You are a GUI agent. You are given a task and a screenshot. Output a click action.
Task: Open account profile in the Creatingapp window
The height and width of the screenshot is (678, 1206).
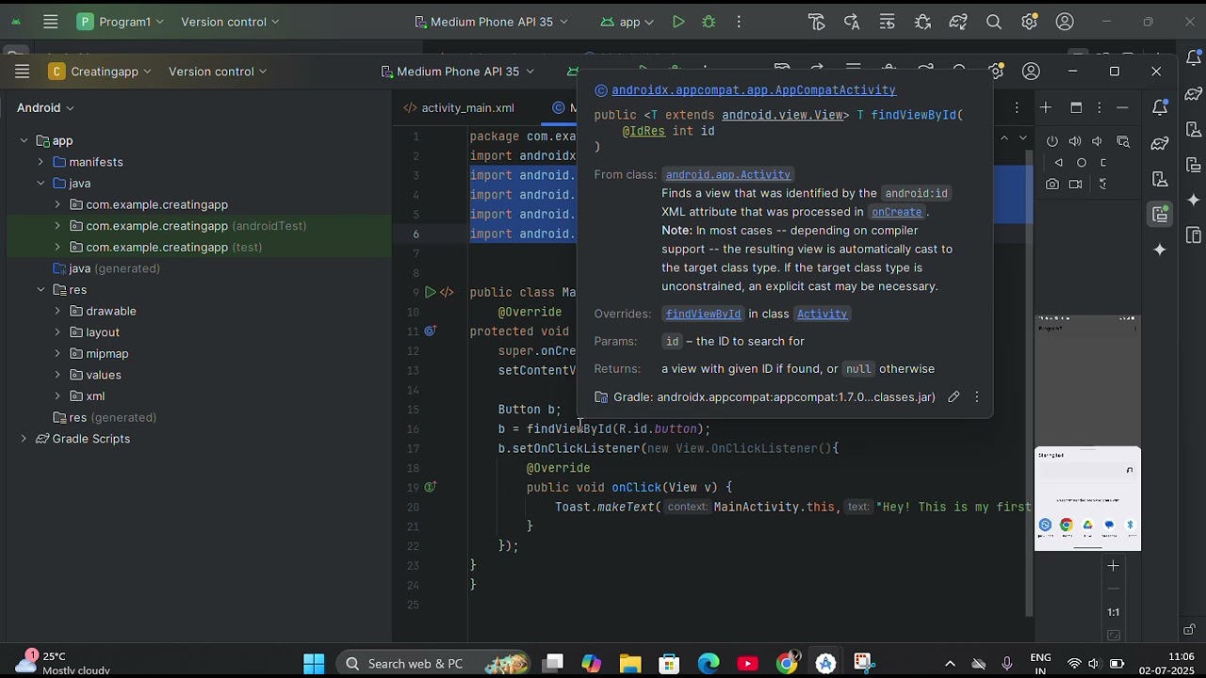point(1032,72)
